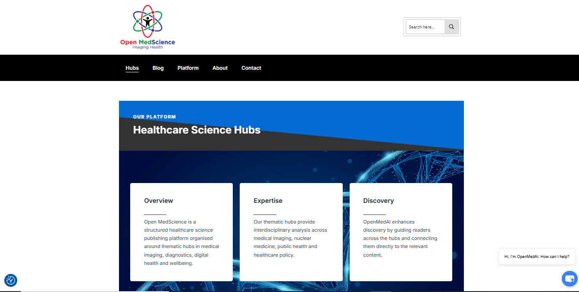Go to the Blog menu item
The width and height of the screenshot is (579, 292).
(158, 68)
